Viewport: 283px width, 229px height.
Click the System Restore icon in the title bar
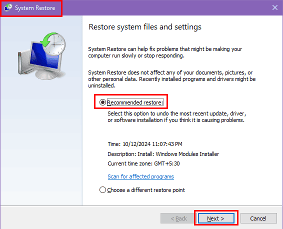pyautogui.click(x=8, y=8)
